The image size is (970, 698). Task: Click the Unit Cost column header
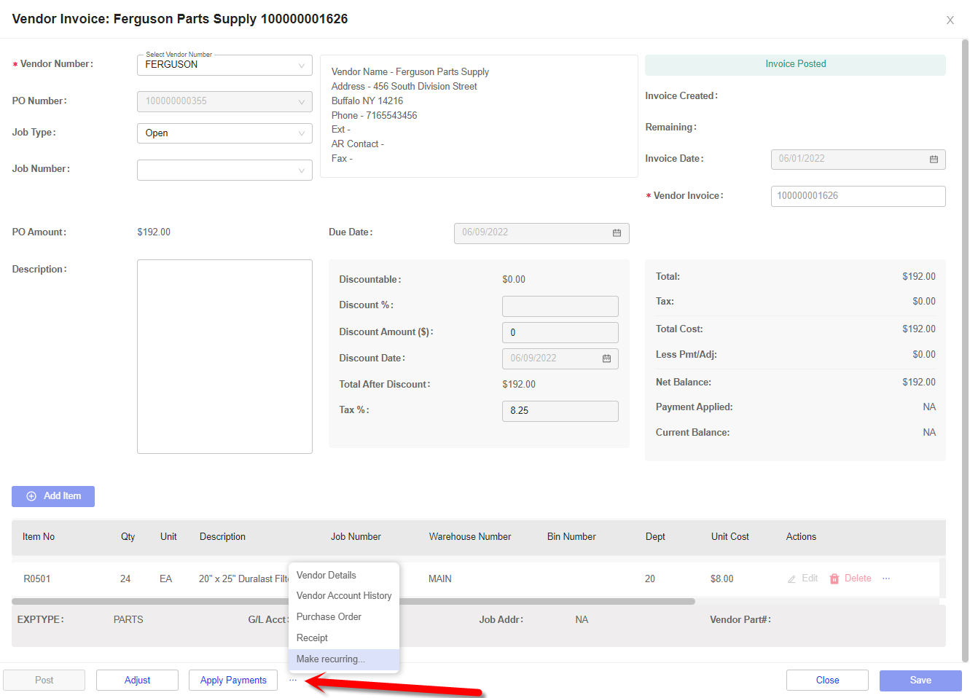[x=730, y=537]
